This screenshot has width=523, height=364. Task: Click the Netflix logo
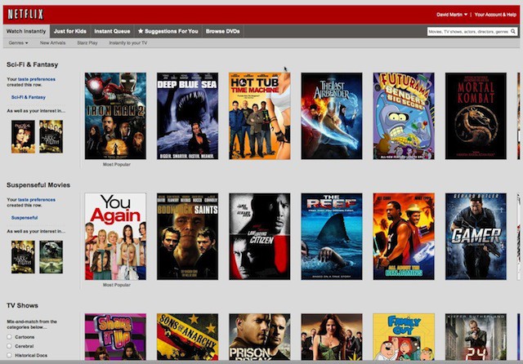[x=25, y=15]
